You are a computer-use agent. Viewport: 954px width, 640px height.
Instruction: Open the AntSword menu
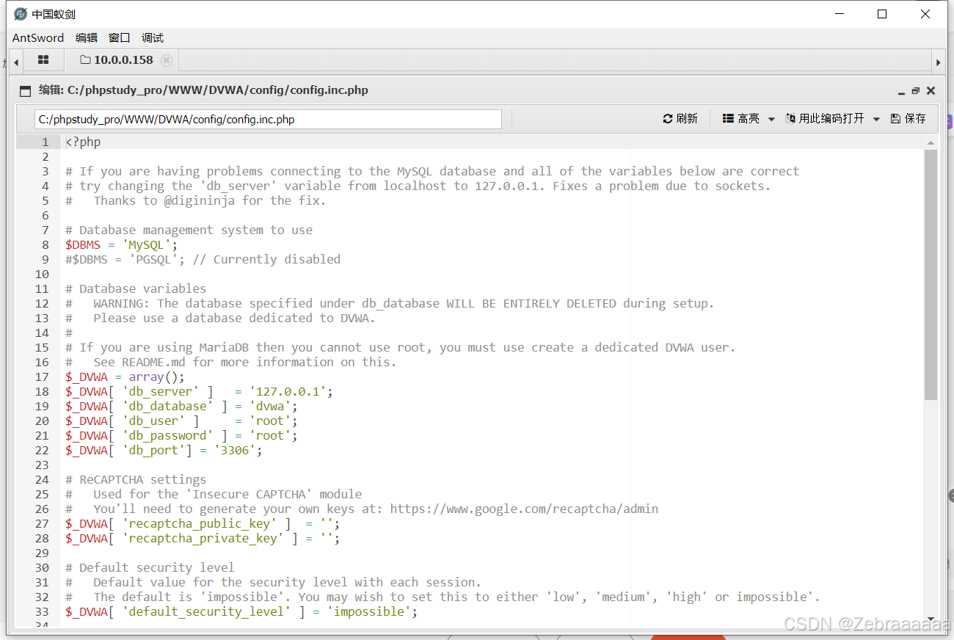(38, 37)
